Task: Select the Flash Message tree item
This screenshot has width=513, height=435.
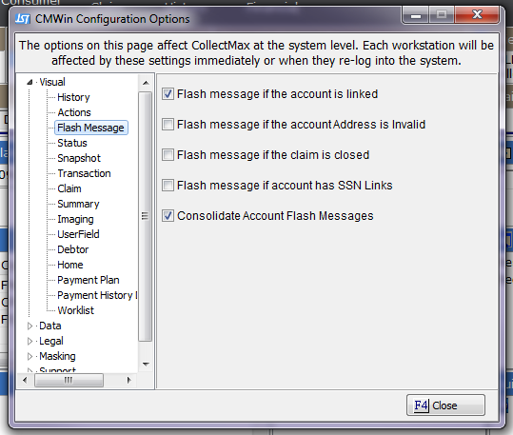Action: coord(90,128)
